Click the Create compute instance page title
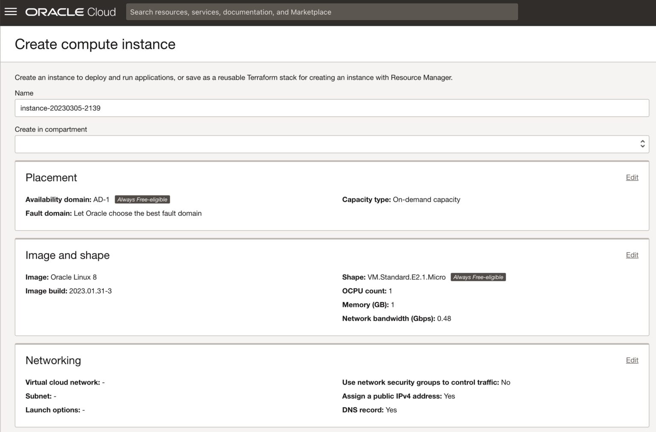The width and height of the screenshot is (656, 432). coord(95,44)
